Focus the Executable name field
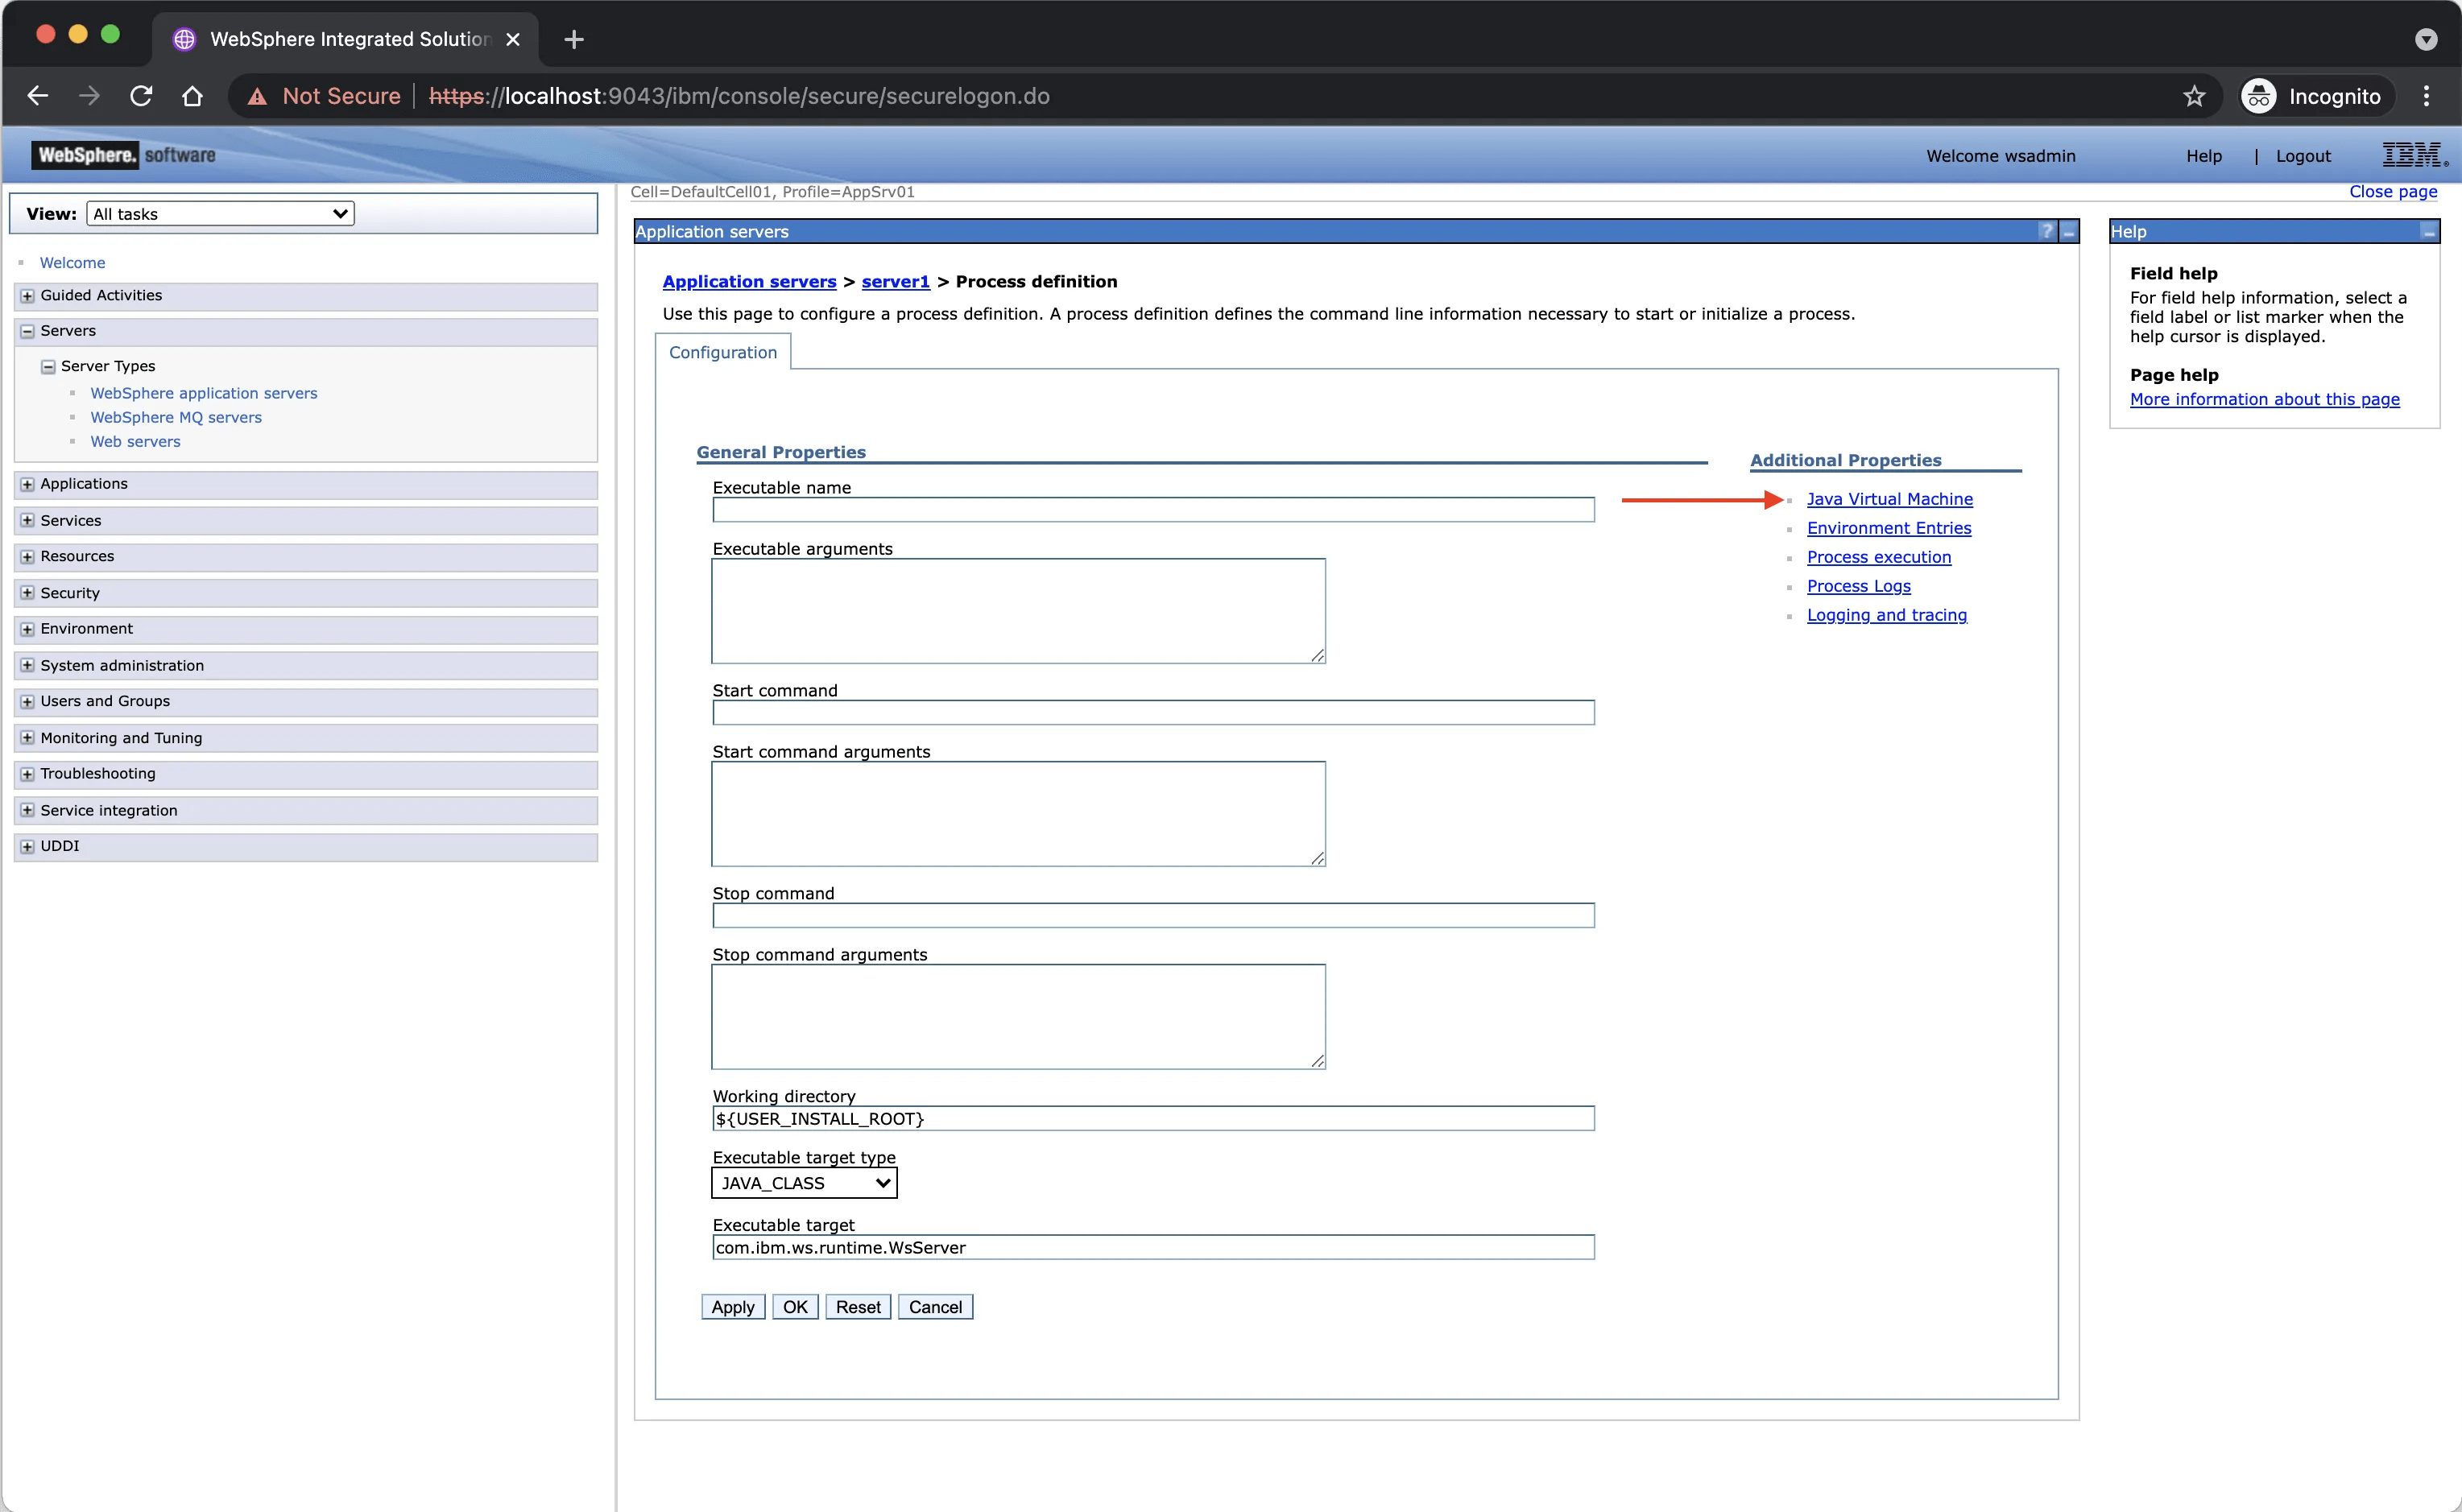Screen dimensions: 2462x1512 tap(1153, 510)
